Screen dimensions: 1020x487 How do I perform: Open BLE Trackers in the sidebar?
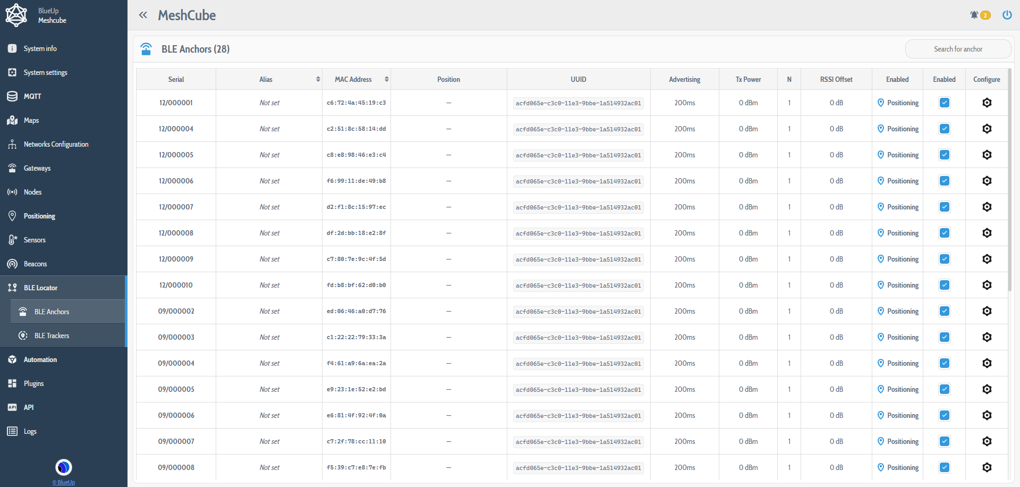pyautogui.click(x=52, y=335)
